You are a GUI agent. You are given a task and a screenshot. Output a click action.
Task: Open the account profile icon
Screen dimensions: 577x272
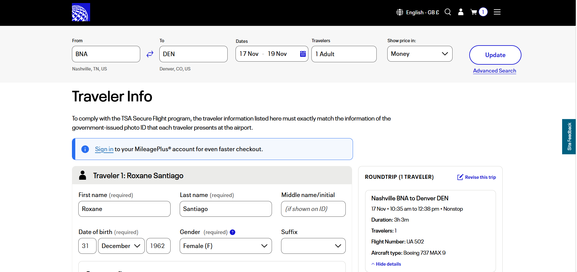coord(460,12)
